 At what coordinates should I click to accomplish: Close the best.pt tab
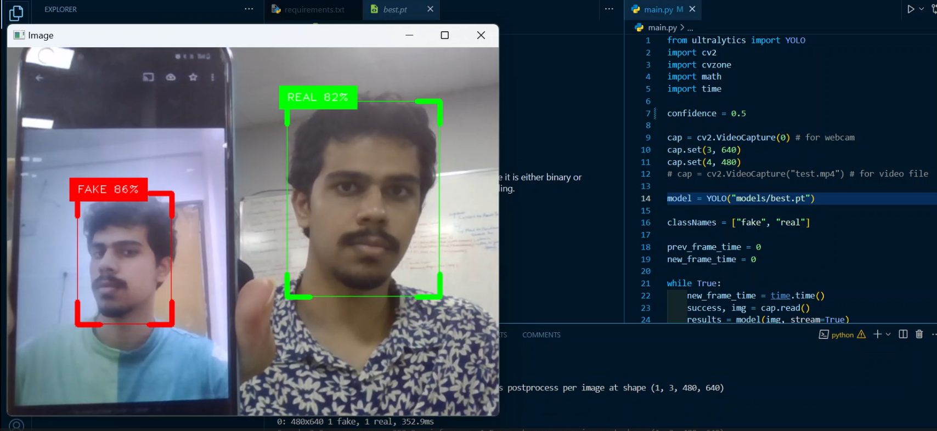point(430,9)
